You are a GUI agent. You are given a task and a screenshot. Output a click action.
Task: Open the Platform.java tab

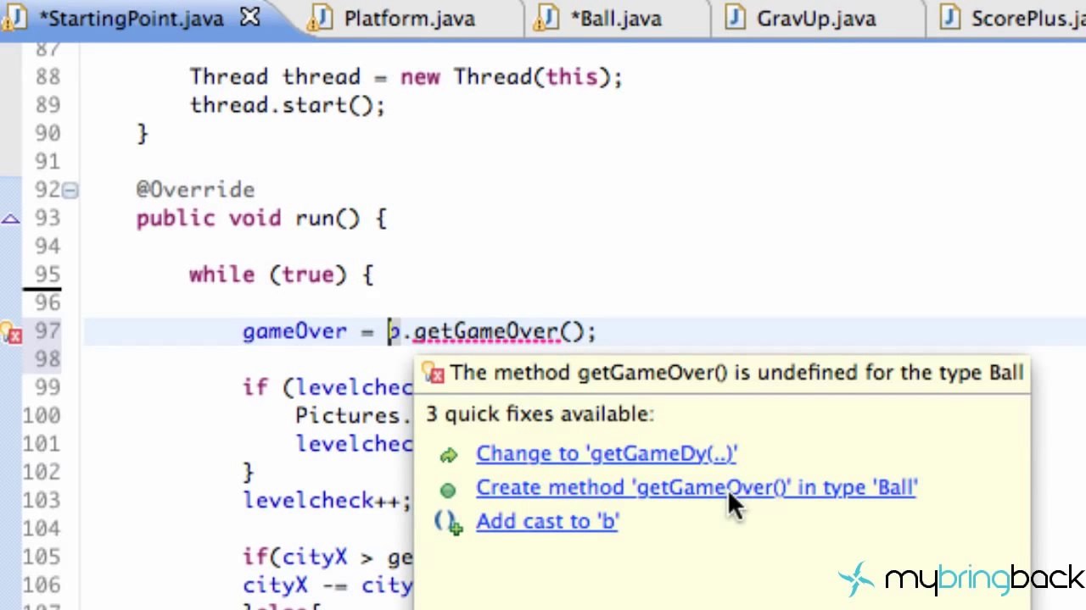pos(409,18)
